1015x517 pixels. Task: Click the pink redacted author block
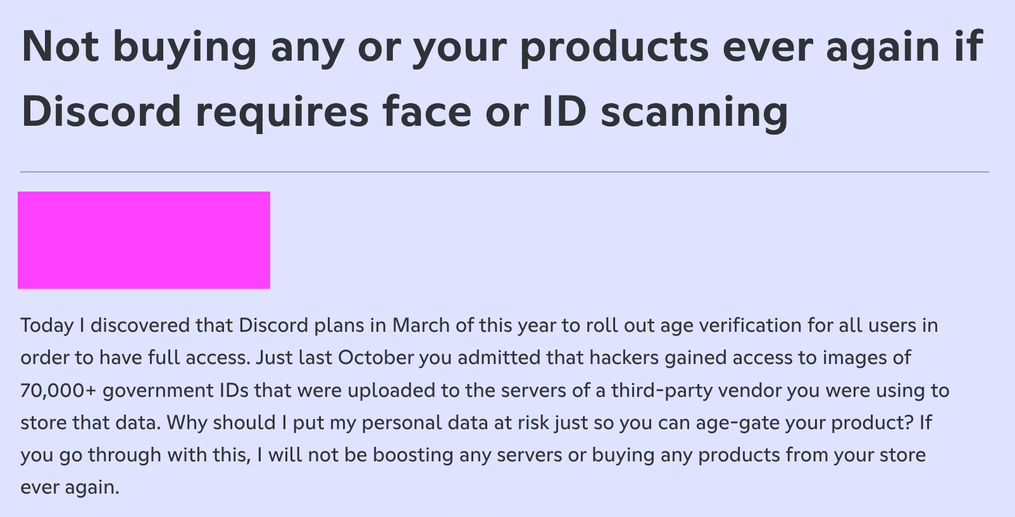[x=144, y=240]
